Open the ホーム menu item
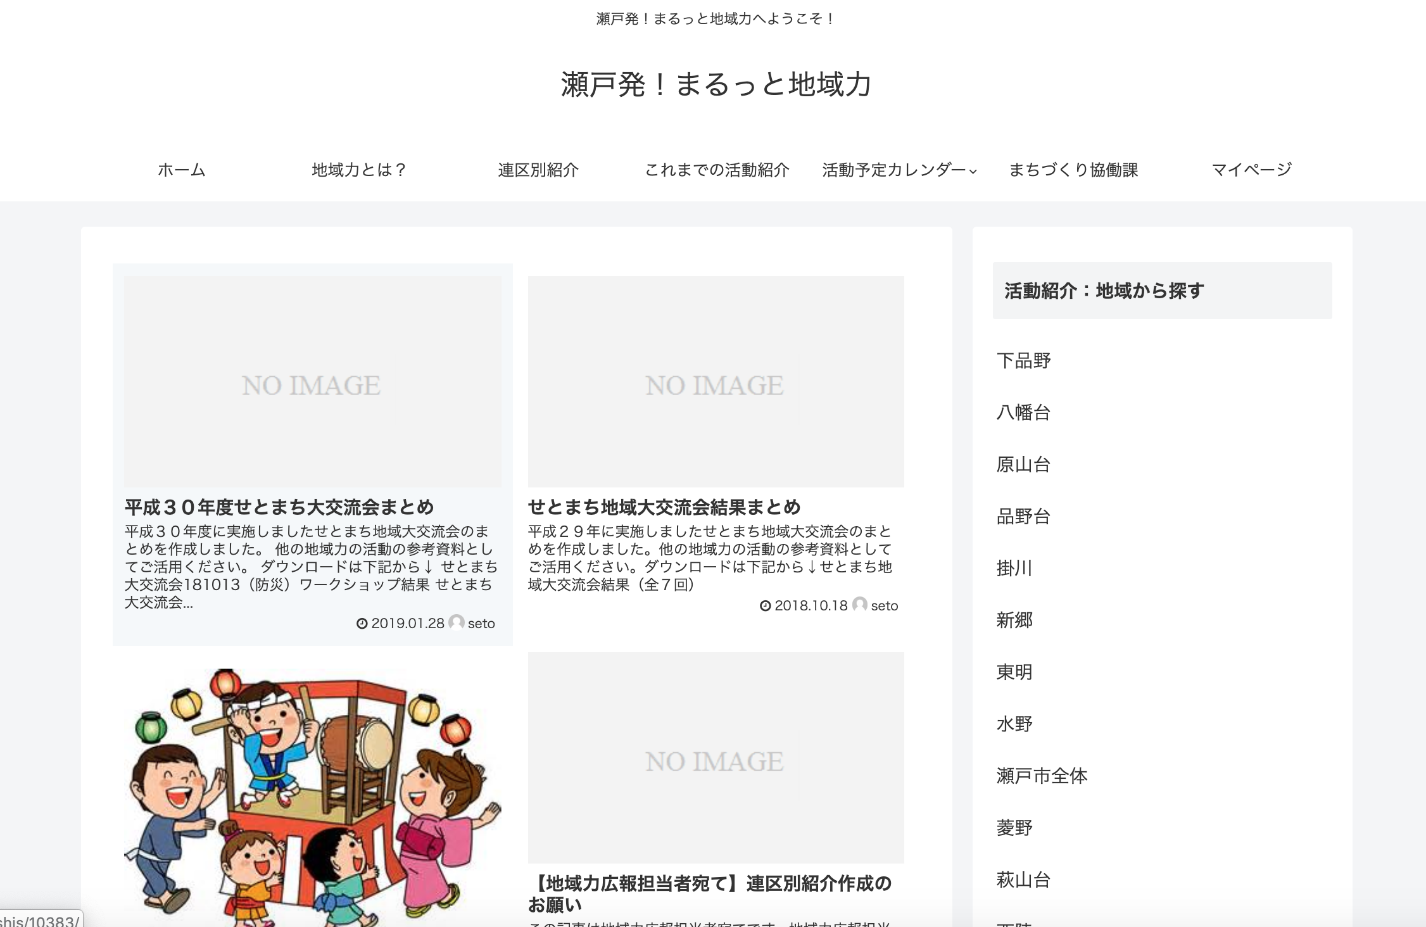The height and width of the screenshot is (927, 1426). click(182, 170)
